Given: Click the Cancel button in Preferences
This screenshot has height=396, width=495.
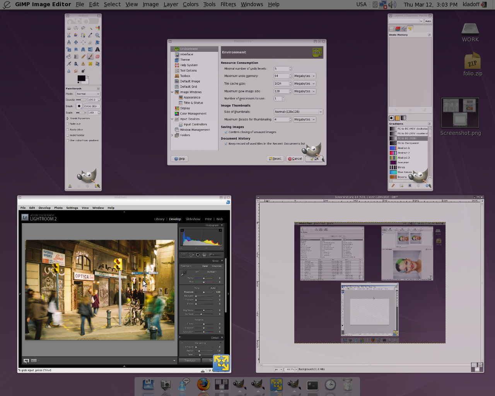Looking at the screenshot, I should click(295, 159).
